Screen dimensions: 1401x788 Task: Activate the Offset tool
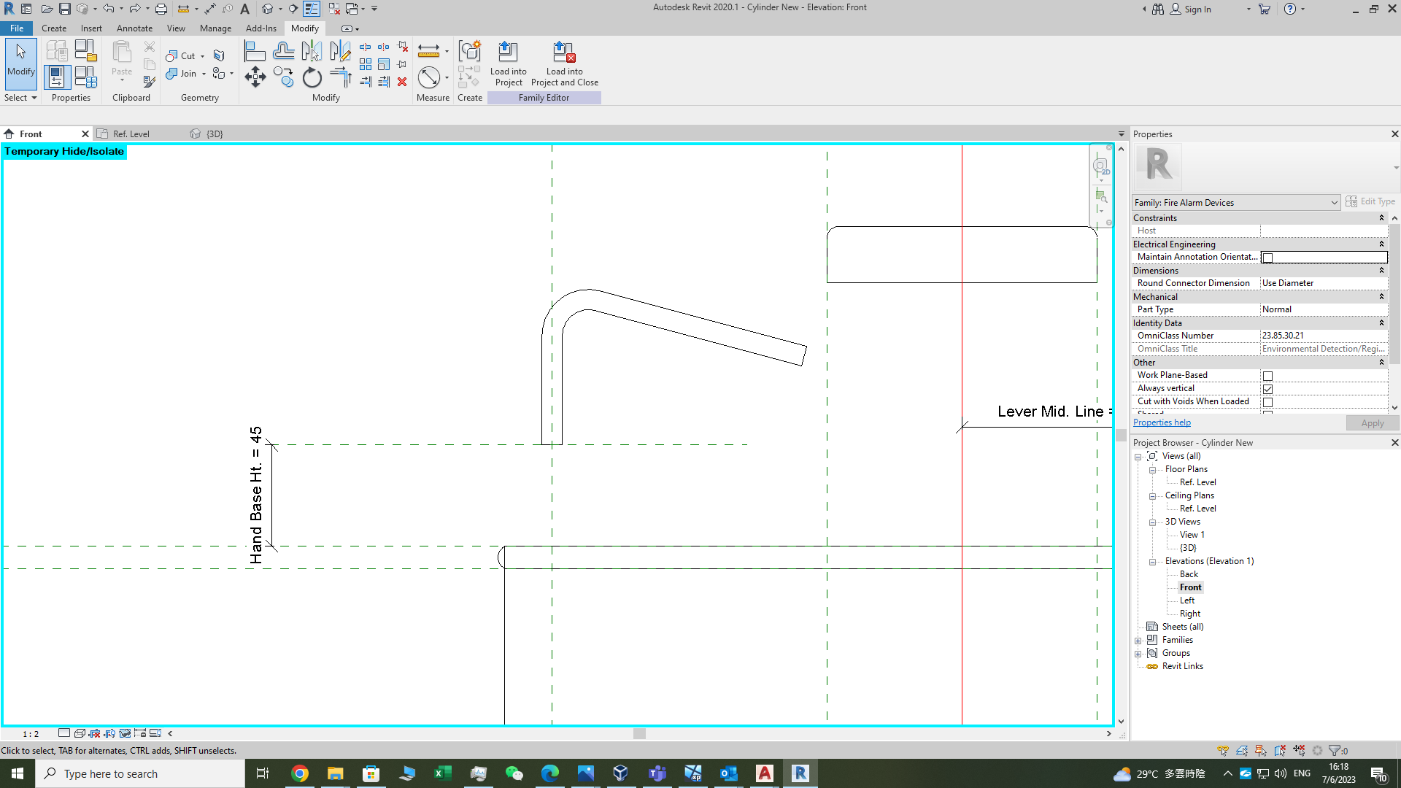tap(283, 50)
